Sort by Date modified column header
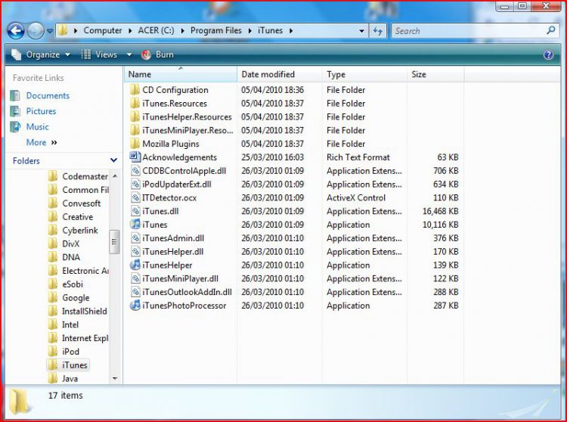The image size is (567, 422). coord(279,74)
